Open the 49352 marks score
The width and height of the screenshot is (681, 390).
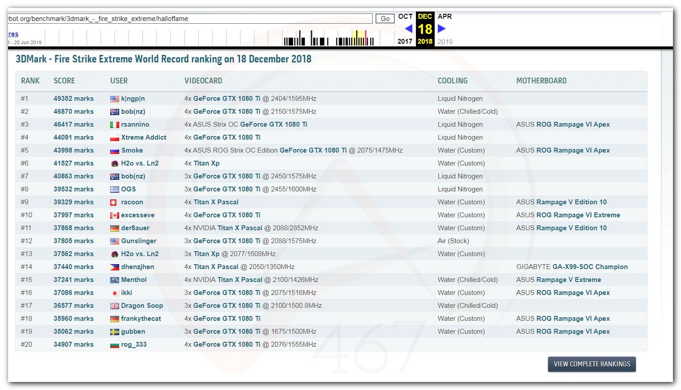pos(74,99)
